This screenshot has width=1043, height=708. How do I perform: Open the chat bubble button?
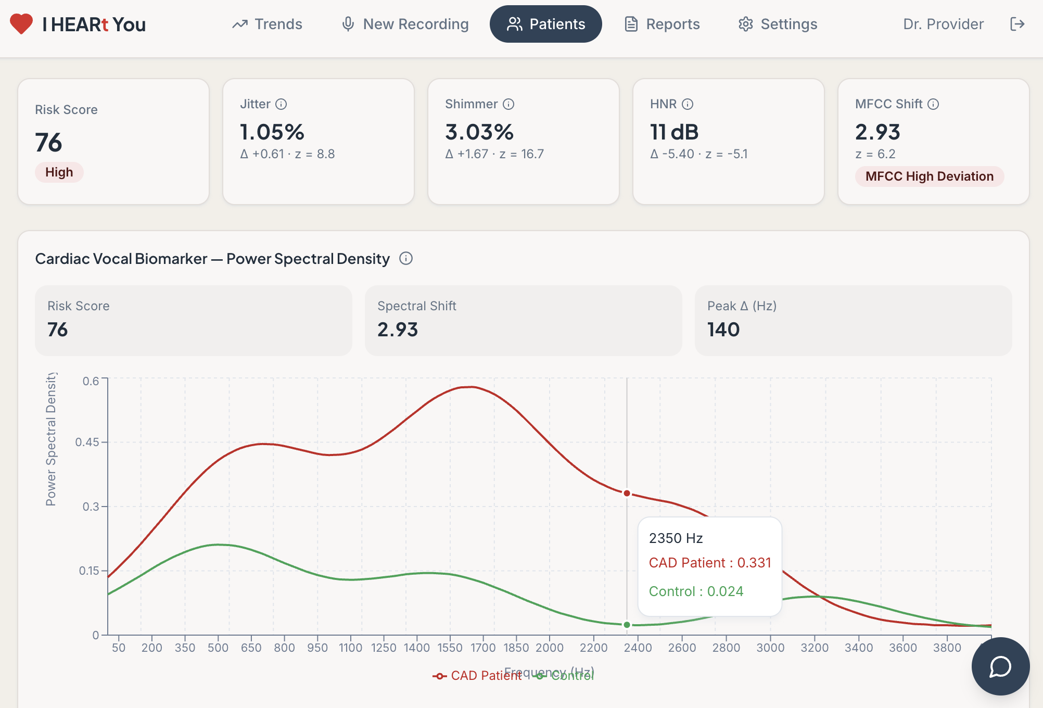(1000, 666)
